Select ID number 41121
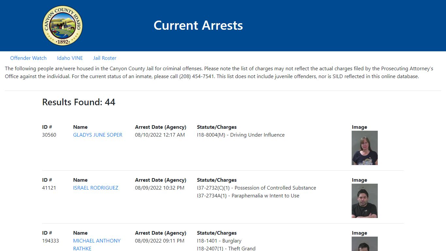The height and width of the screenshot is (251, 446). (x=49, y=188)
